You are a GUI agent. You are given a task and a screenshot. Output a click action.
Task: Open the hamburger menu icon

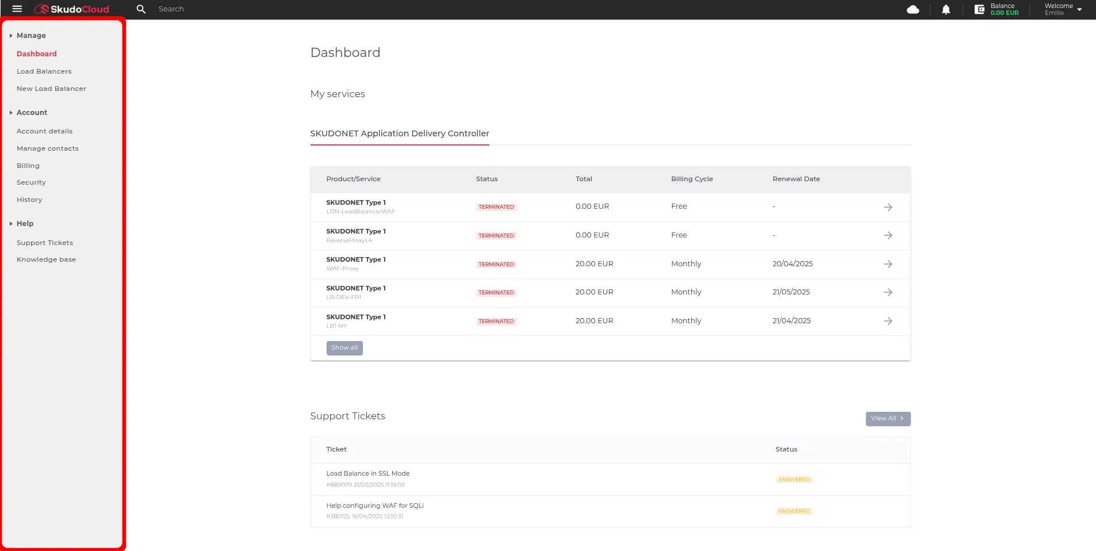click(17, 9)
